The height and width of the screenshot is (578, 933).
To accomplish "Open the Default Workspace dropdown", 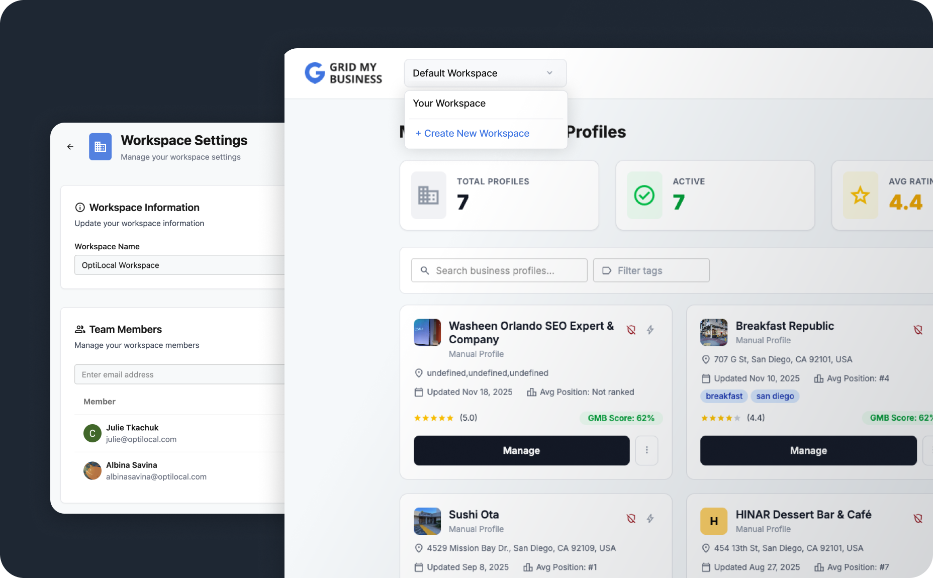I will click(485, 73).
